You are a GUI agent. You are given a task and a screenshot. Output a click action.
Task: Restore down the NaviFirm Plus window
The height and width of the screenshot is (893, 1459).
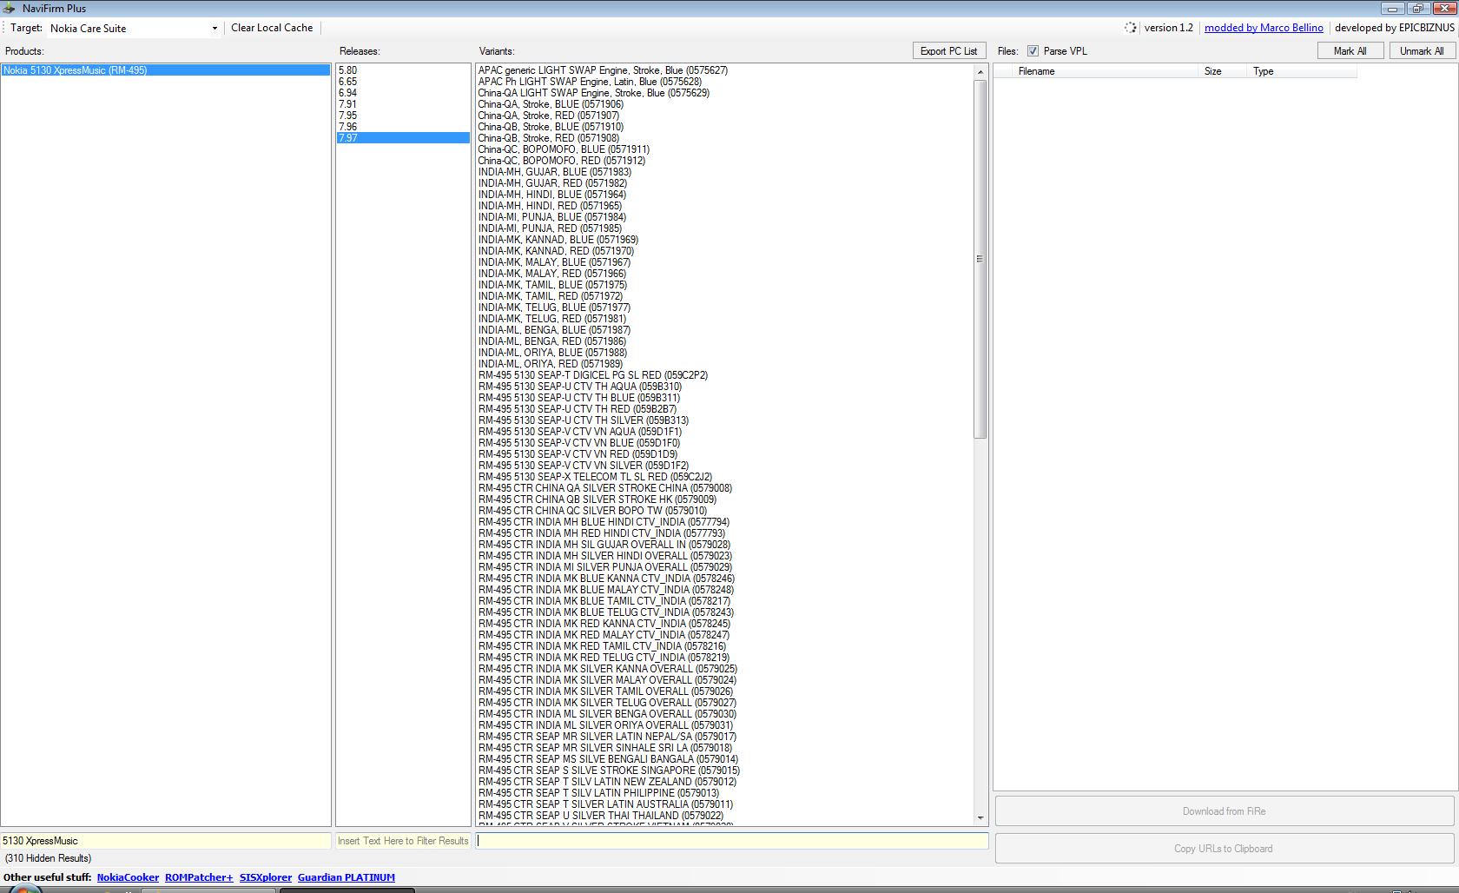coord(1417,8)
